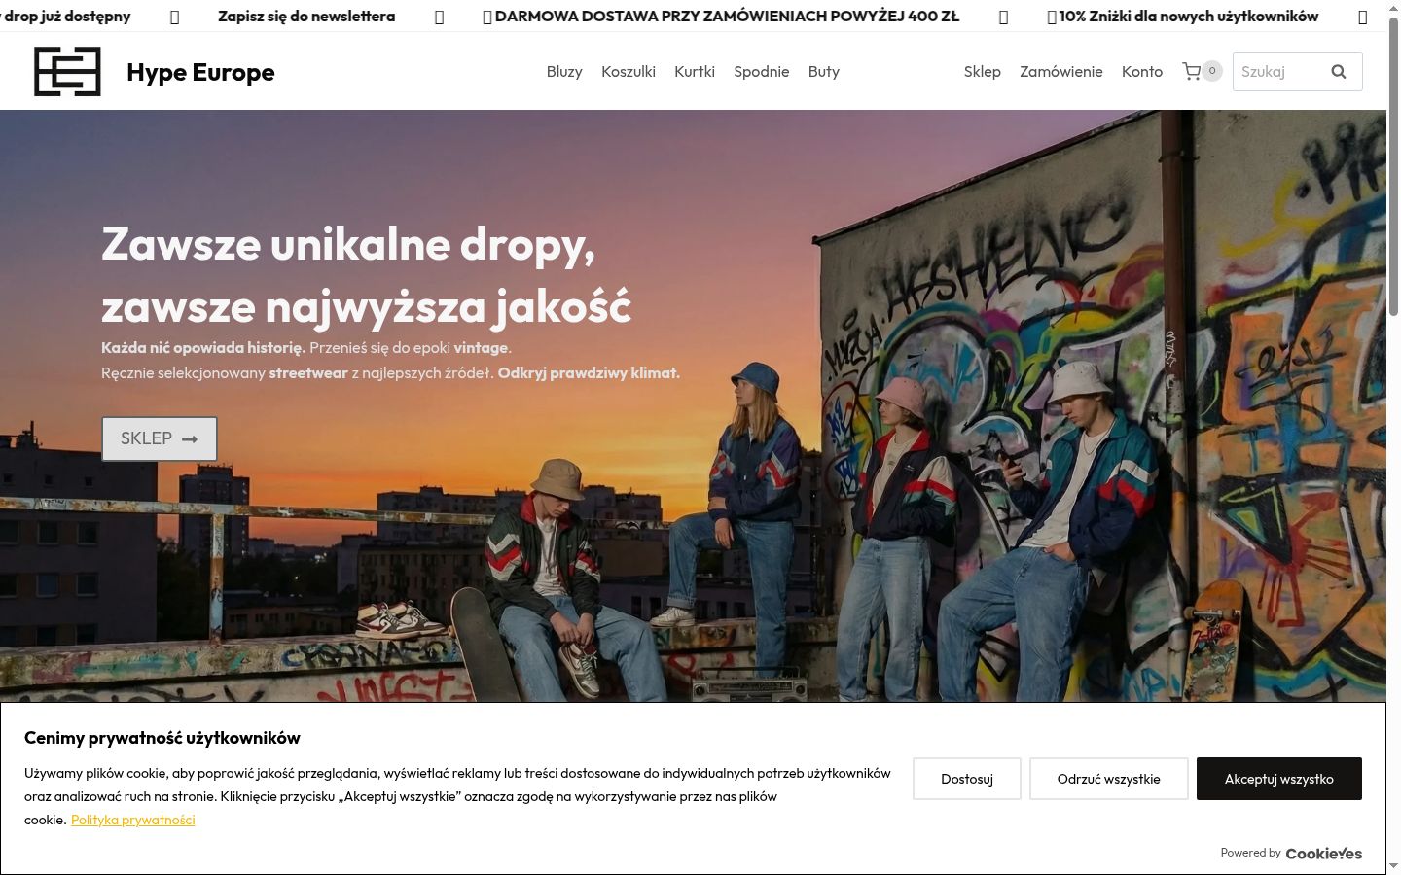This screenshot has height=875, width=1401.
Task: Open the Buty category
Action: point(824,71)
